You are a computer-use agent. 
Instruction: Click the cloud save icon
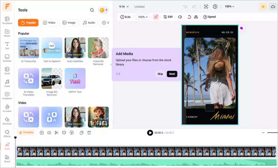click(x=273, y=7)
